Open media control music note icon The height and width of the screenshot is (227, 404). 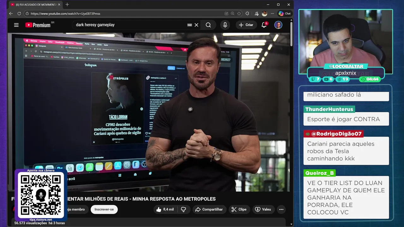256,14
